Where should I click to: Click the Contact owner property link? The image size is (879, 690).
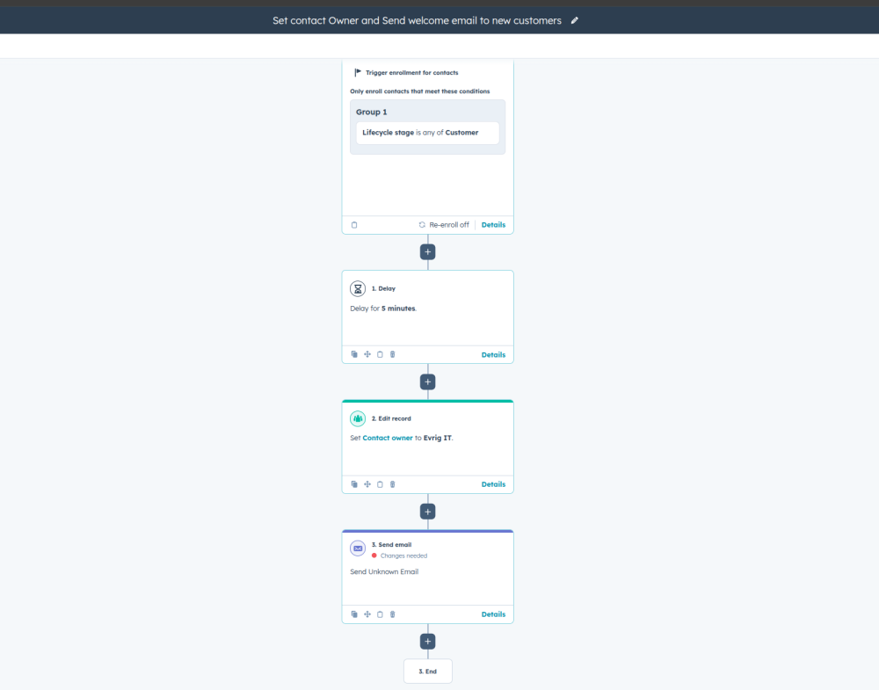point(388,438)
